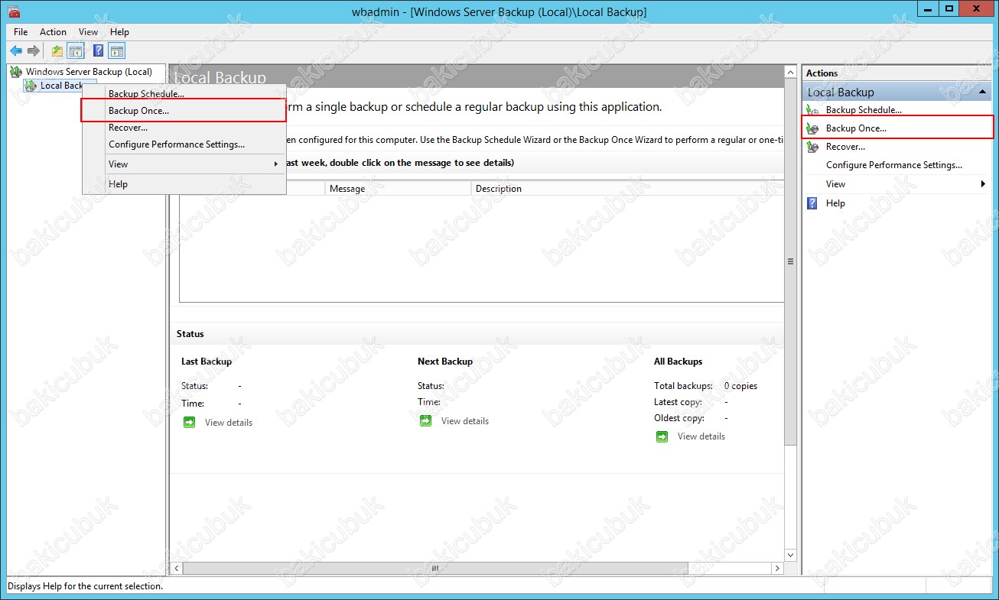Screen dimensions: 999x600
Task: Click the Status section heading
Action: tap(190, 334)
